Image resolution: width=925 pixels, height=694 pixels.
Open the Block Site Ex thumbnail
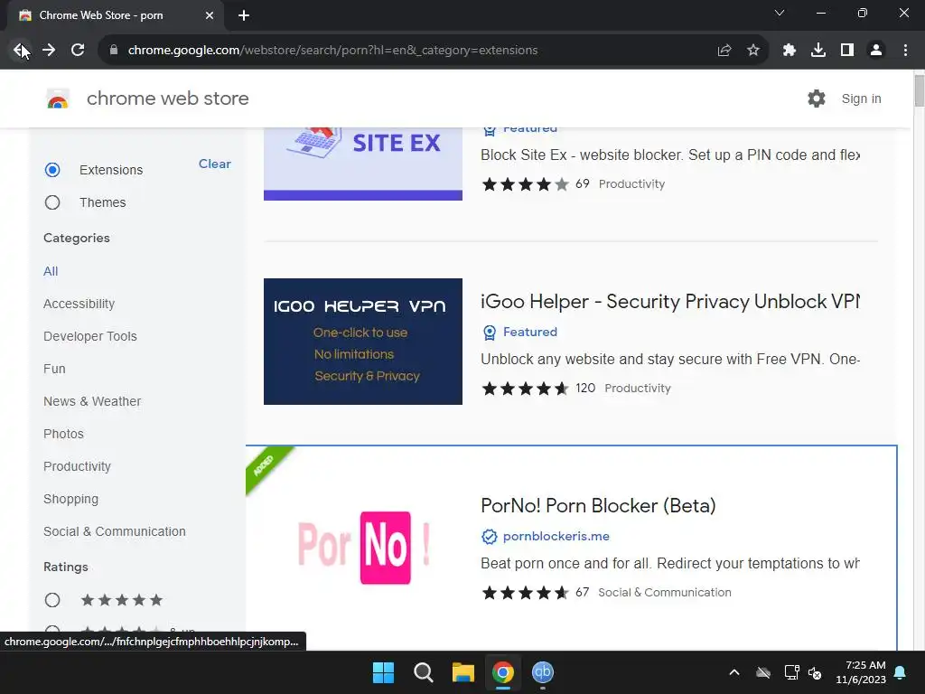[x=363, y=164]
